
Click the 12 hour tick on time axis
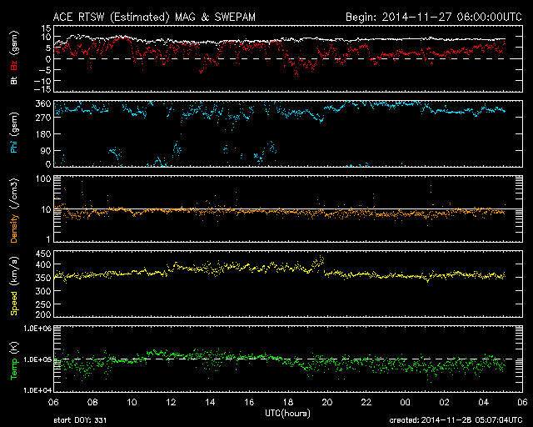point(171,402)
